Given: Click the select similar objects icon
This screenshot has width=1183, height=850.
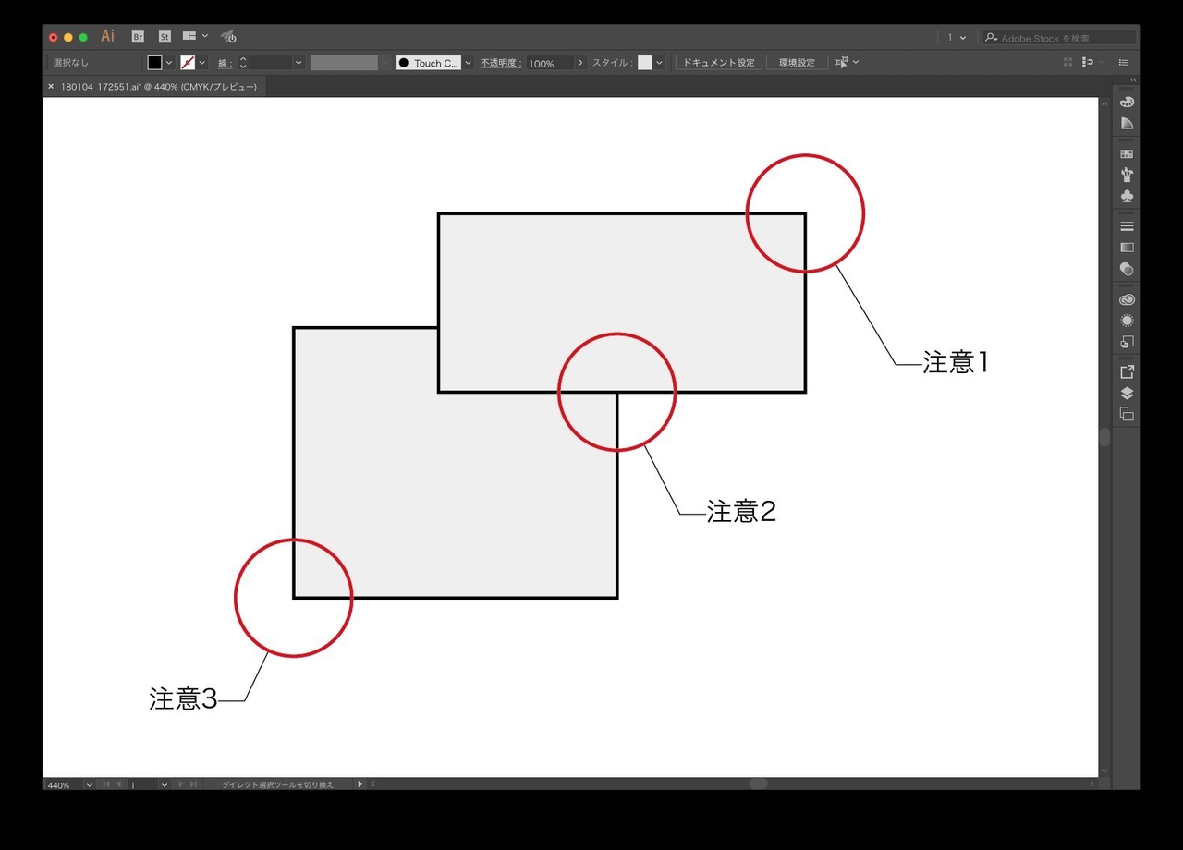Looking at the screenshot, I should (842, 62).
